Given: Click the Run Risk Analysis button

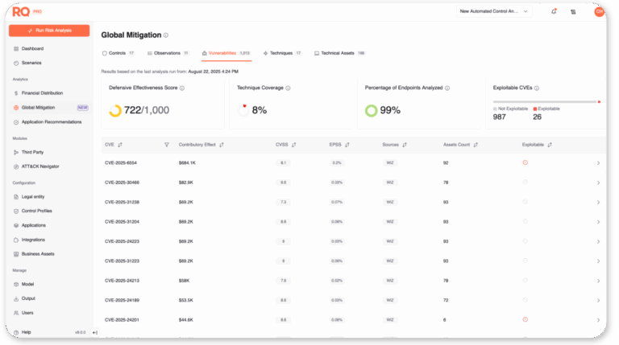Looking at the screenshot, I should point(49,31).
